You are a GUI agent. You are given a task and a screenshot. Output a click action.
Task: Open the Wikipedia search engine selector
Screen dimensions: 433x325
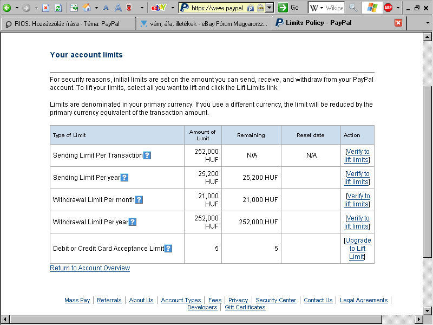[x=317, y=8]
